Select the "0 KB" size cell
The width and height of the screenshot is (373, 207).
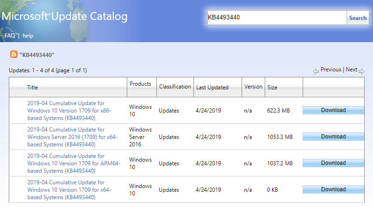pos(273,190)
